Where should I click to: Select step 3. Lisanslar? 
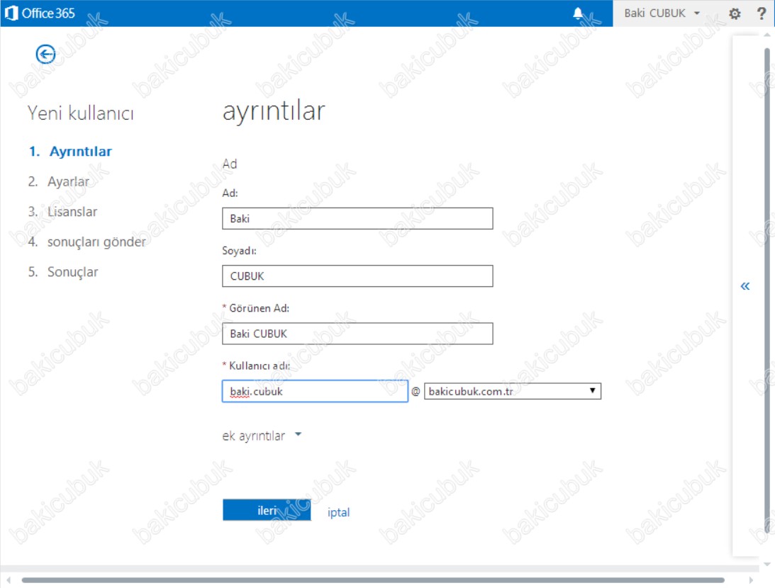pyautogui.click(x=63, y=212)
